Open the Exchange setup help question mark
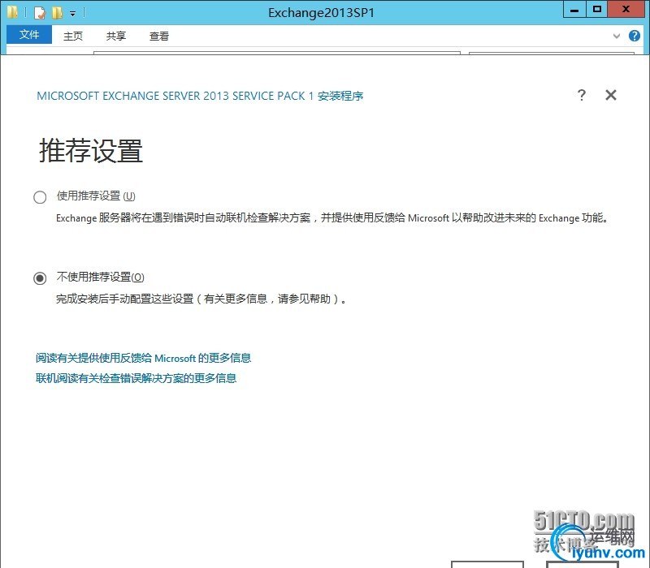This screenshot has height=568, width=650. coord(582,95)
